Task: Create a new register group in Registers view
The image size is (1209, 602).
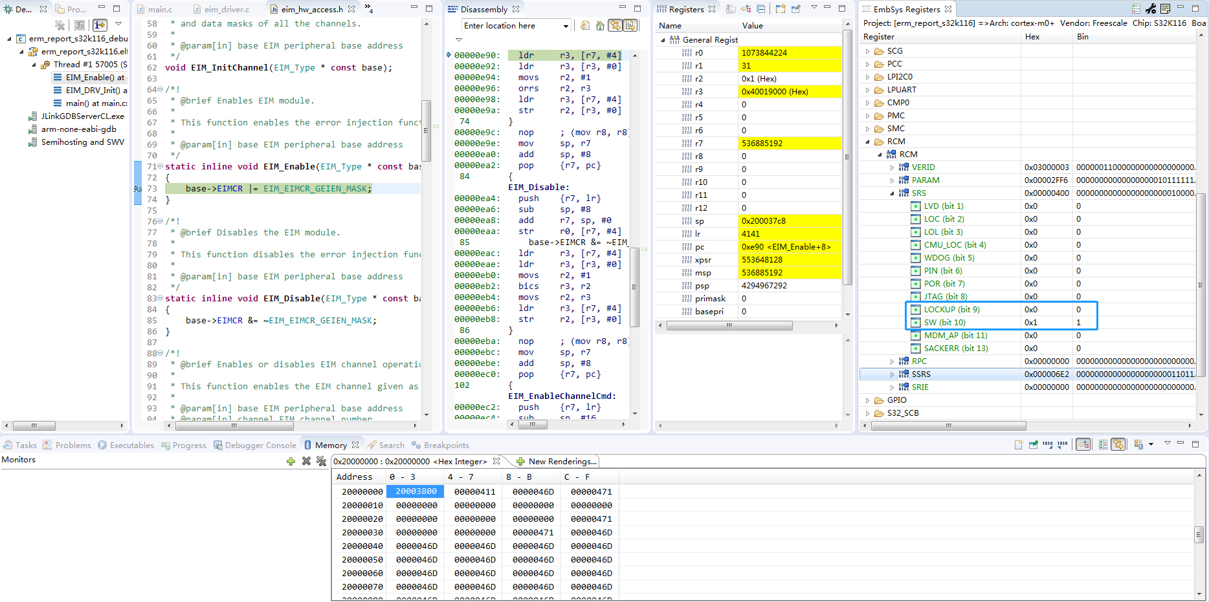Action: click(x=779, y=8)
